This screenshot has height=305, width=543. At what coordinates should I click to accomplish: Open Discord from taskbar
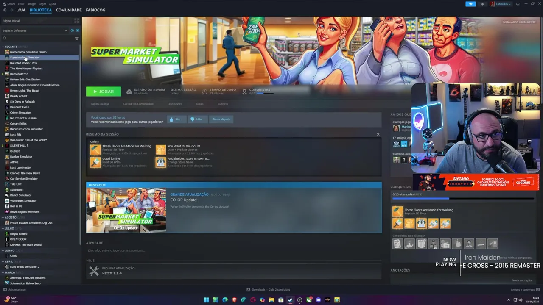click(318, 300)
